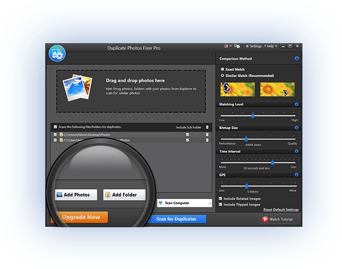The height and width of the screenshot is (269, 342).
Task: Adjust the GPS distance slider handle
Action: point(247,186)
